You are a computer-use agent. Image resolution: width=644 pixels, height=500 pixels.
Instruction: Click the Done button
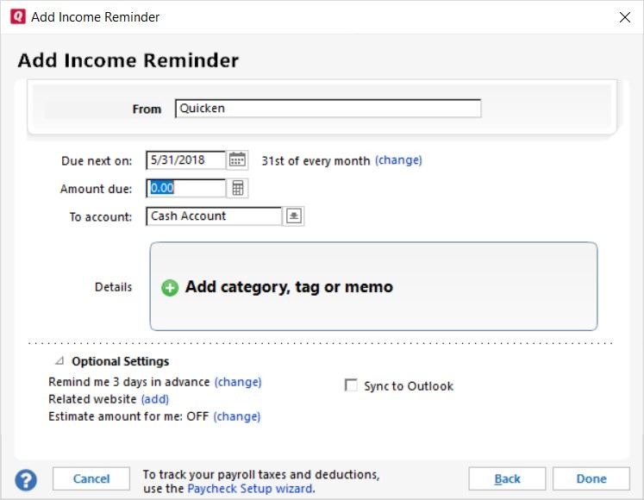pos(591,479)
